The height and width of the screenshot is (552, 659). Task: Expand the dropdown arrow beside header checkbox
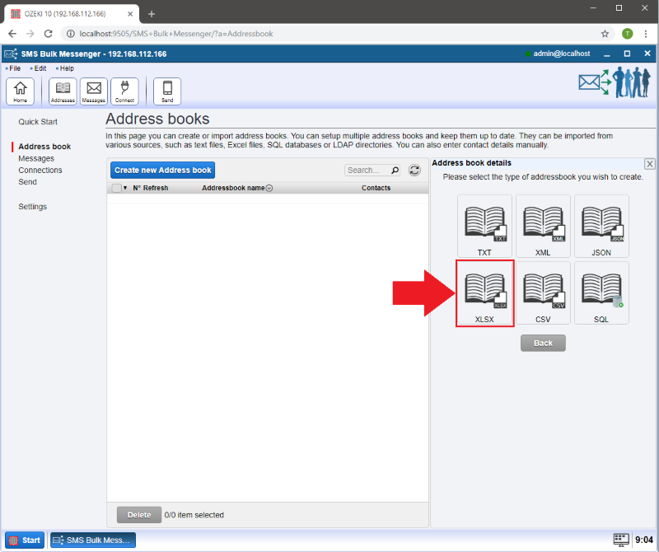pos(125,188)
